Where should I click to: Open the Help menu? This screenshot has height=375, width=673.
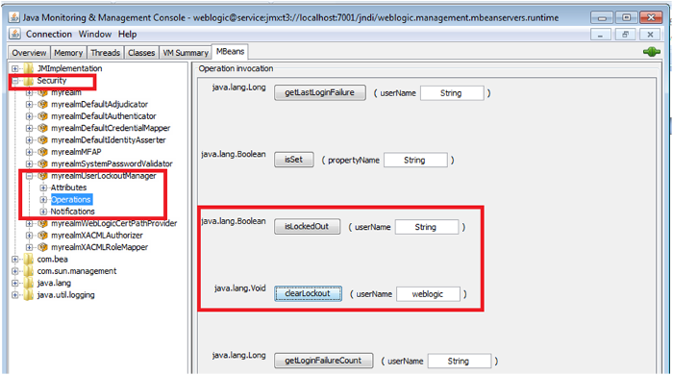tap(128, 34)
